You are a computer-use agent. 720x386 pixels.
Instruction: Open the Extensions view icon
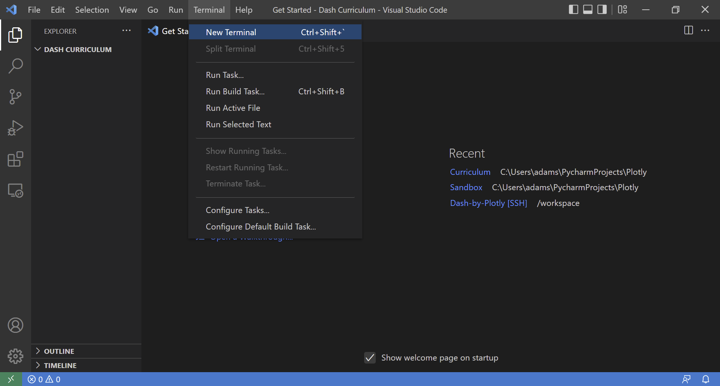tap(15, 159)
